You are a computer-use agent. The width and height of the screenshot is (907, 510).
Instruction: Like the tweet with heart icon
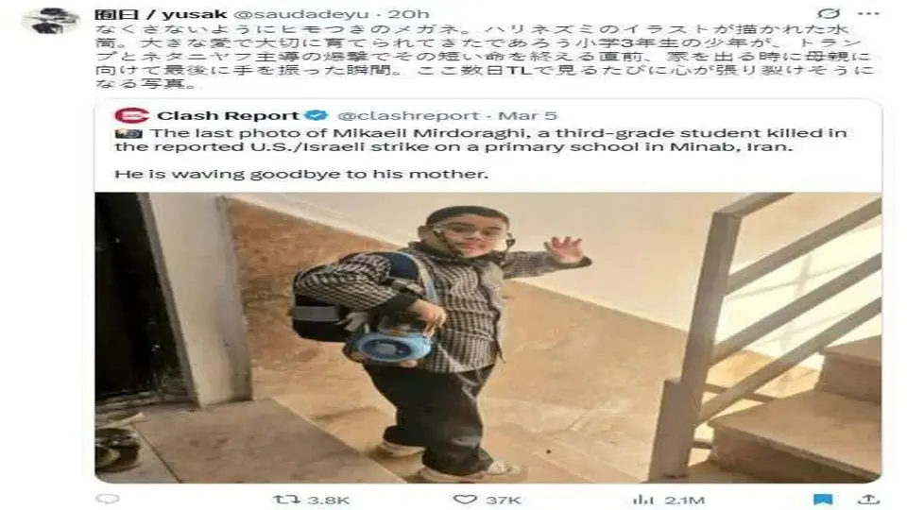[x=465, y=499]
